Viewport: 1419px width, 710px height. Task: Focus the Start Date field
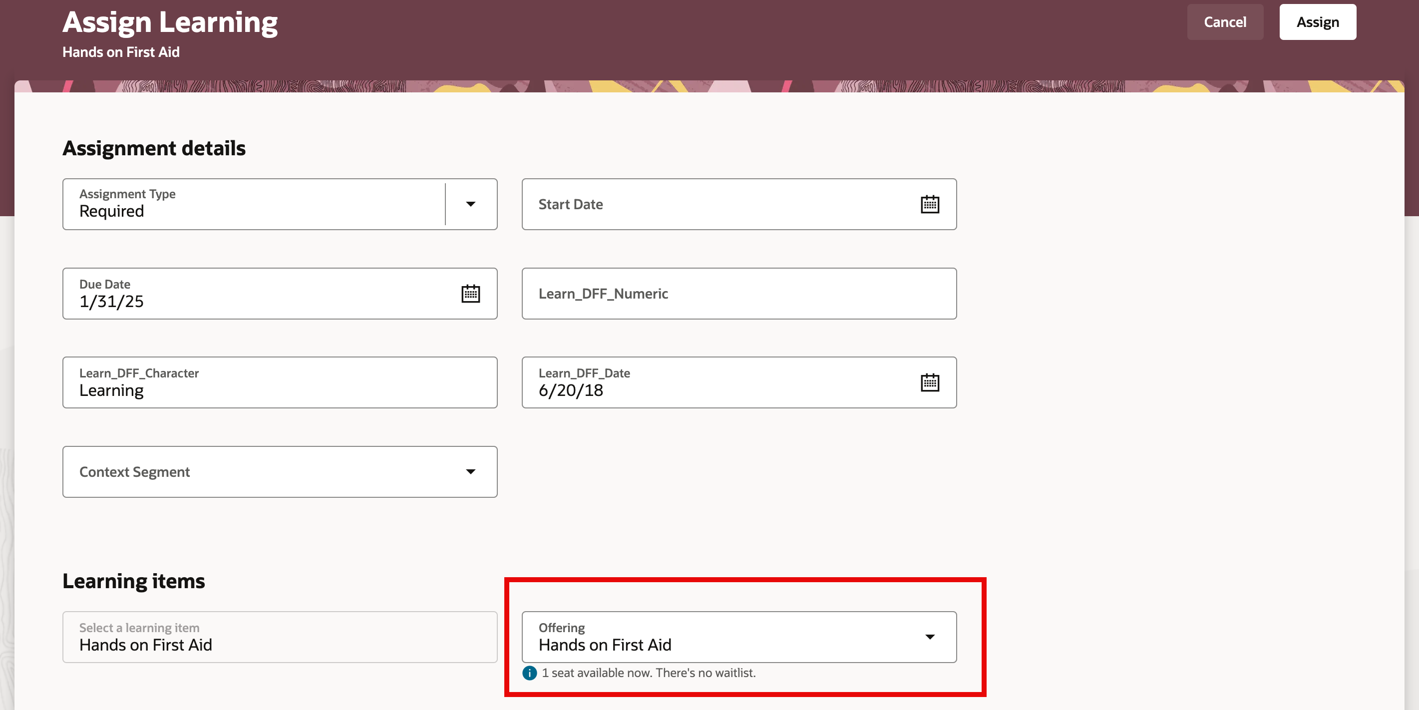pos(716,204)
